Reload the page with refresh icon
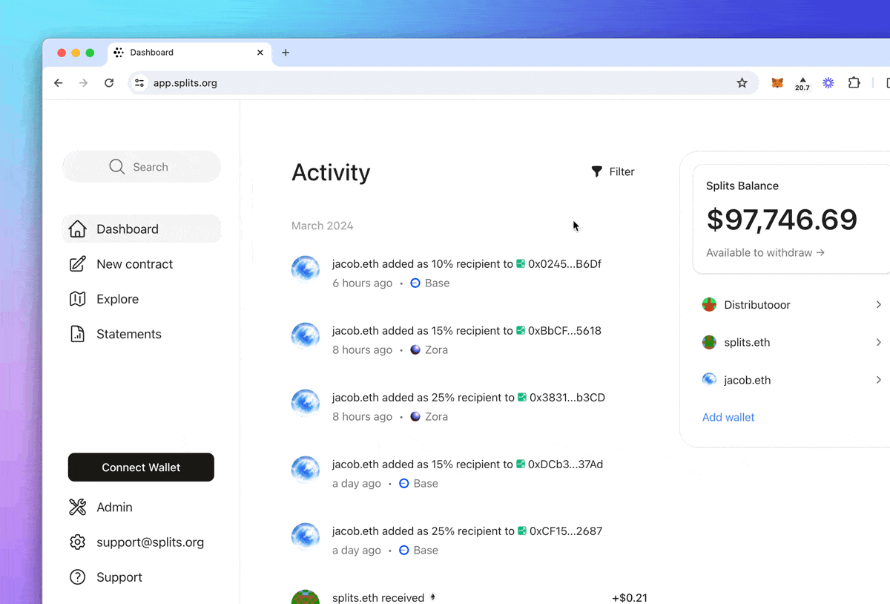The width and height of the screenshot is (890, 604). click(109, 83)
